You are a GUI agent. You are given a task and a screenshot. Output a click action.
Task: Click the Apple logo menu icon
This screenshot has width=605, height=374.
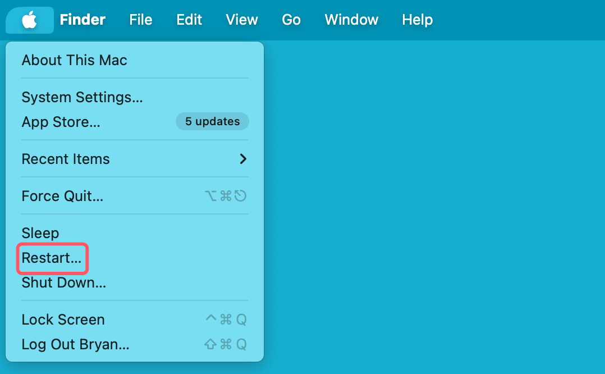pyautogui.click(x=29, y=20)
